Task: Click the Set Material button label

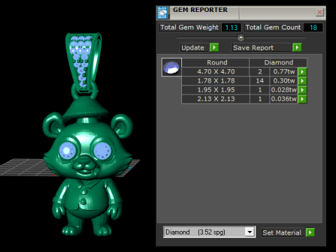Action: pos(282,232)
